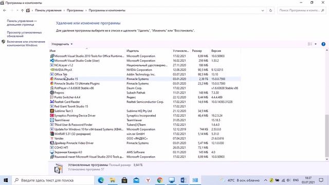
Task: Select the NCALayer v1.2 row
Action: click(x=145, y=65)
